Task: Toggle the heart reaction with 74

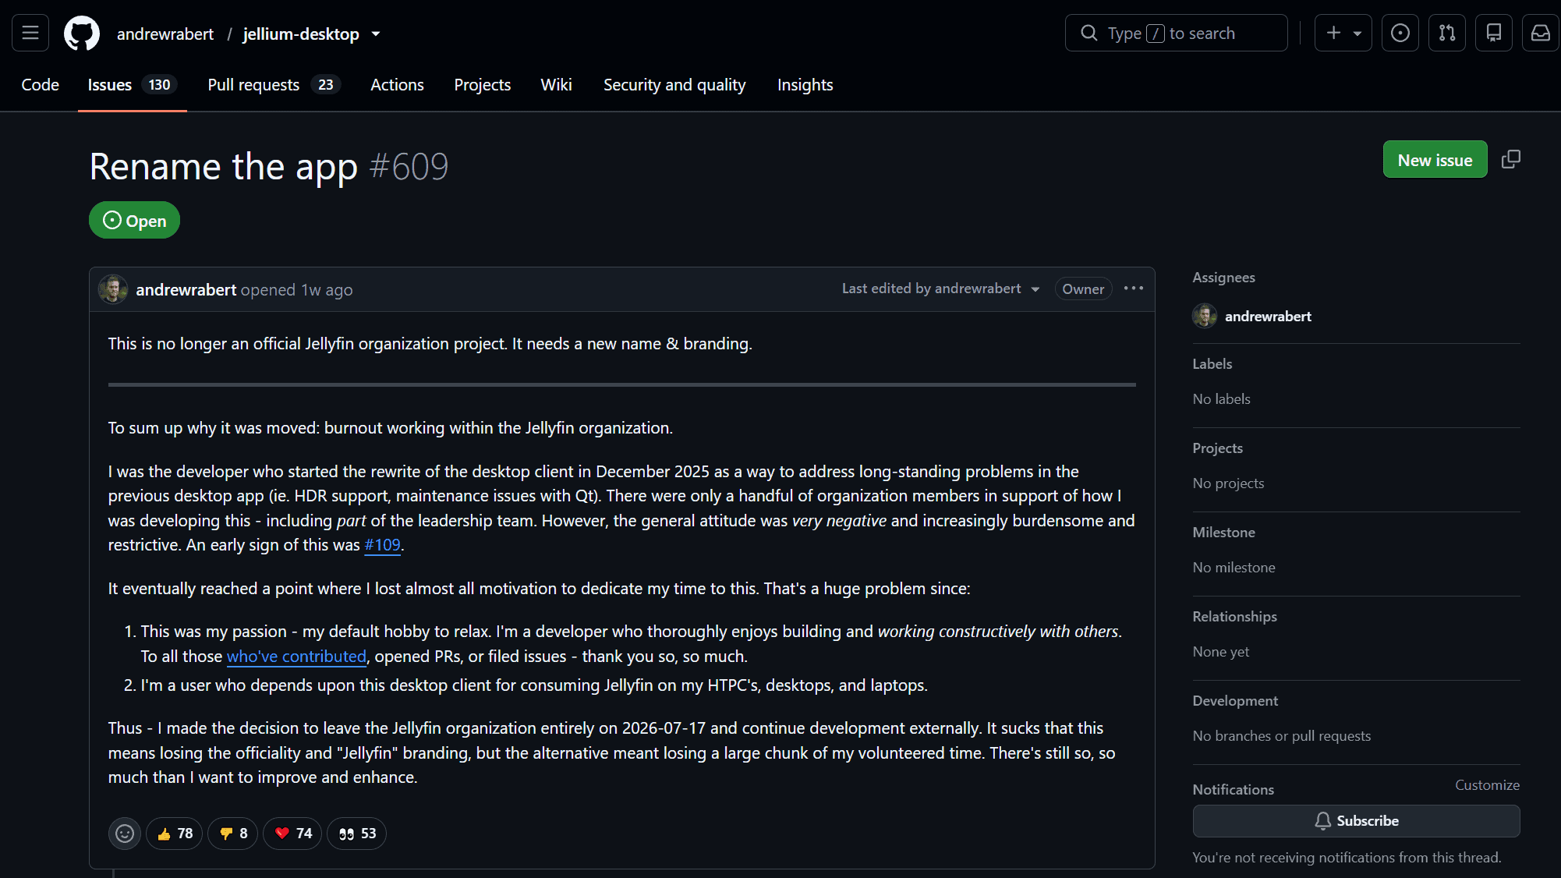Action: pyautogui.click(x=292, y=834)
